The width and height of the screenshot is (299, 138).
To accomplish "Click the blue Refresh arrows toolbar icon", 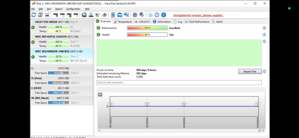I will coord(33,15).
